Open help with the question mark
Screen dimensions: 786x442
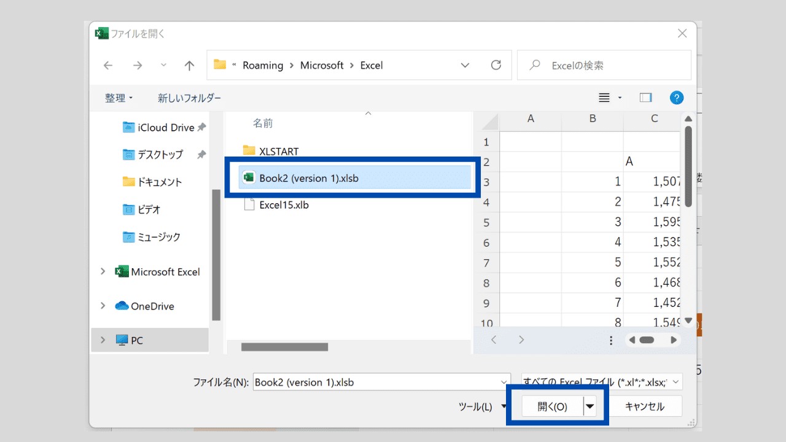tap(677, 98)
